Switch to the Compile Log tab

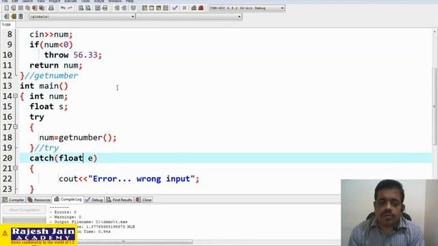[x=68, y=200]
